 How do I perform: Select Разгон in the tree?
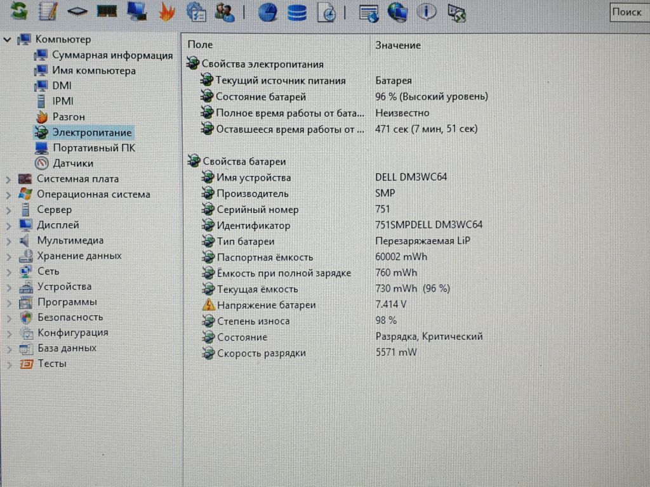click(69, 117)
